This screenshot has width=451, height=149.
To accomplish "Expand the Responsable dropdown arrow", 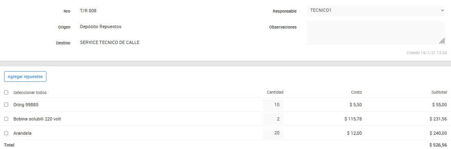I will 442,10.
